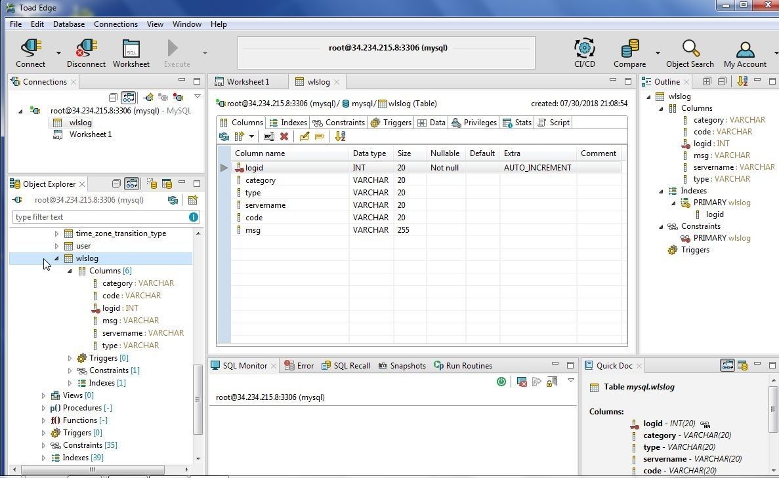Open the Connections menu
The width and height of the screenshot is (779, 478).
click(x=116, y=24)
